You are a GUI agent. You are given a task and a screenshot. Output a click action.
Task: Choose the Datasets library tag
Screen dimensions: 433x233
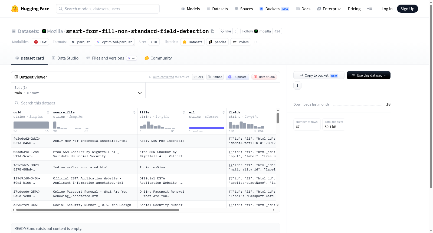192,42
